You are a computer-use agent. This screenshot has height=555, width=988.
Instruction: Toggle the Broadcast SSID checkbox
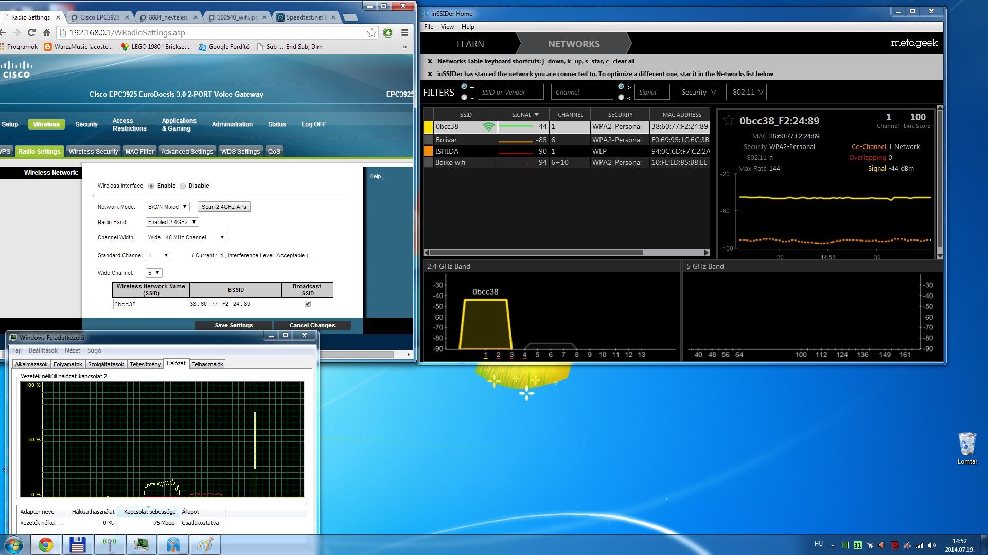(x=308, y=304)
